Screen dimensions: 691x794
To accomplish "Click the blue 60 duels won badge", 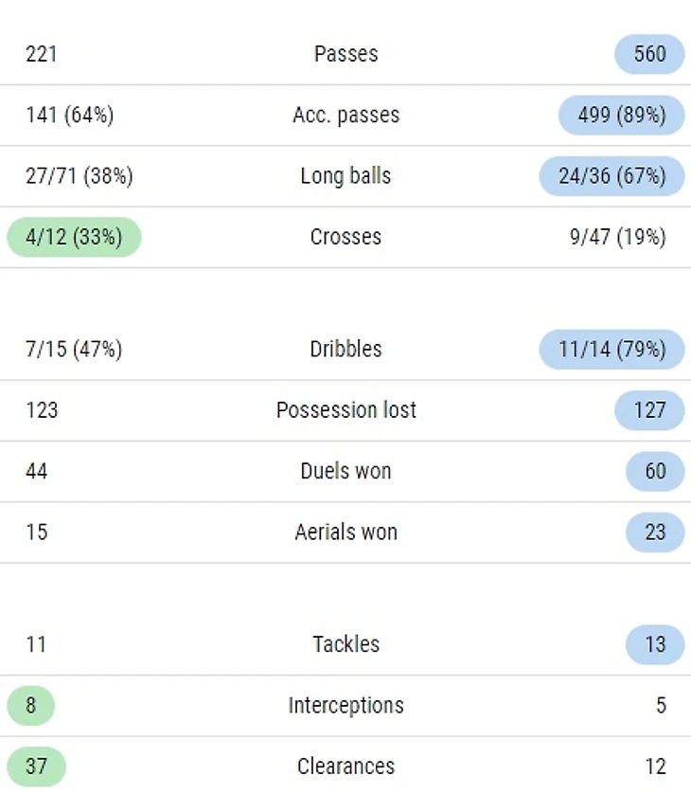I will click(x=655, y=471).
